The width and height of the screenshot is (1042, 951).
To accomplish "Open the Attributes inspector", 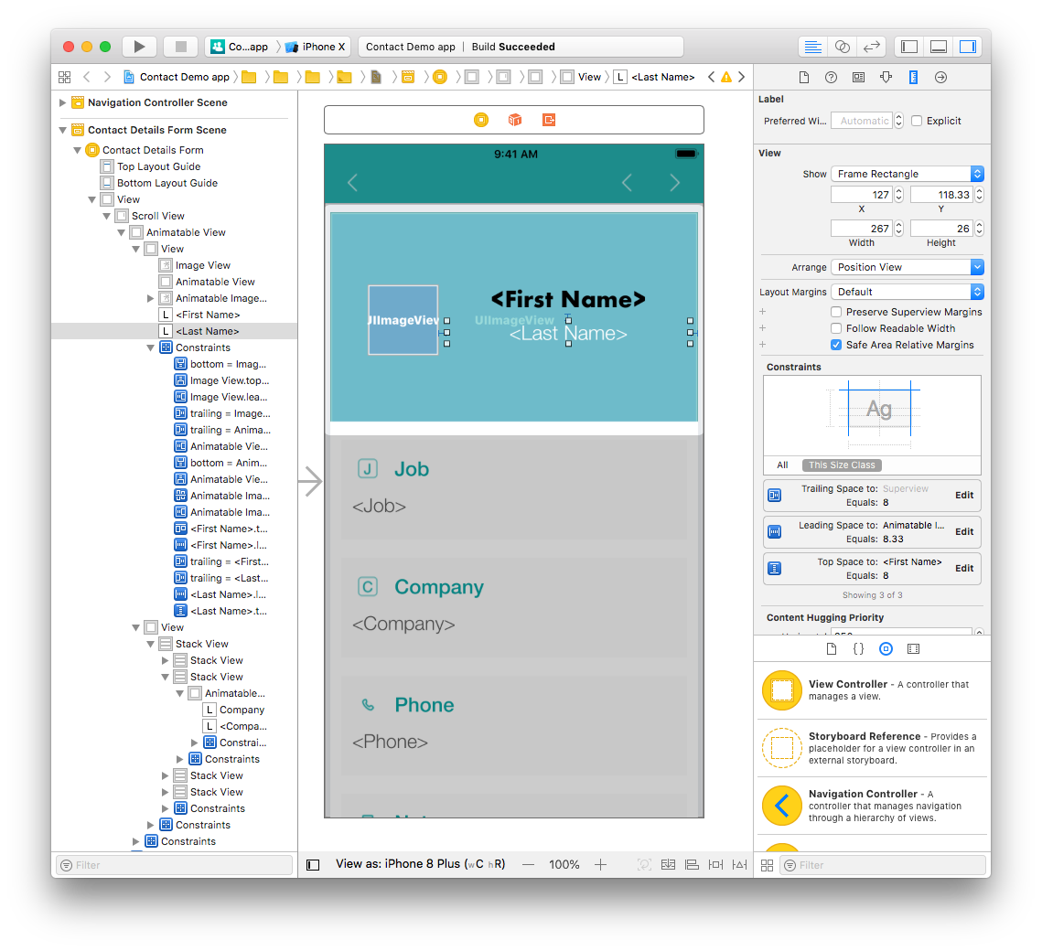I will point(886,78).
